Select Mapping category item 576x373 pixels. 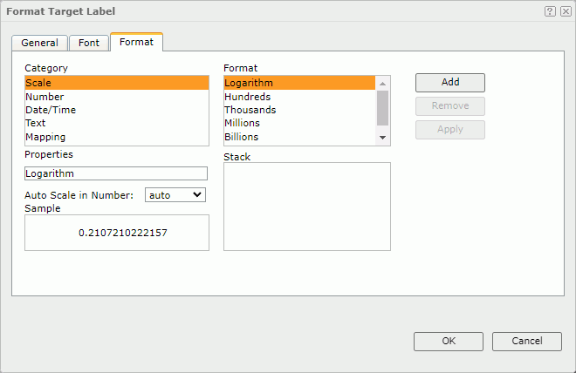point(45,137)
